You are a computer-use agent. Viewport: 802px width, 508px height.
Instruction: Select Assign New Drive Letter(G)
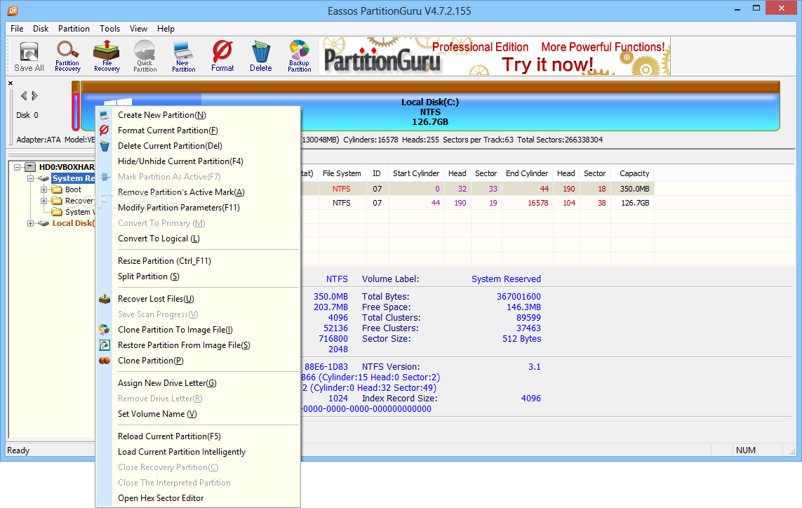click(197, 383)
